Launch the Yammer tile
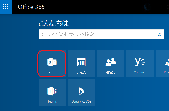 [140, 64]
